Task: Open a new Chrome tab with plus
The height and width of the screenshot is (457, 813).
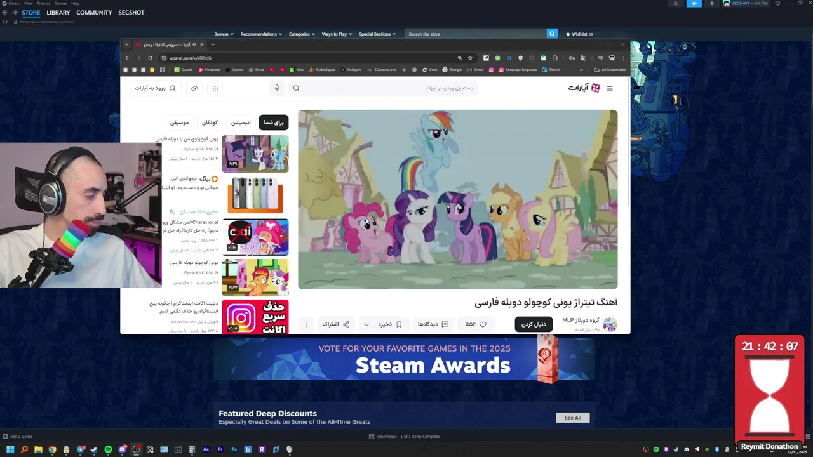Action: 213,44
